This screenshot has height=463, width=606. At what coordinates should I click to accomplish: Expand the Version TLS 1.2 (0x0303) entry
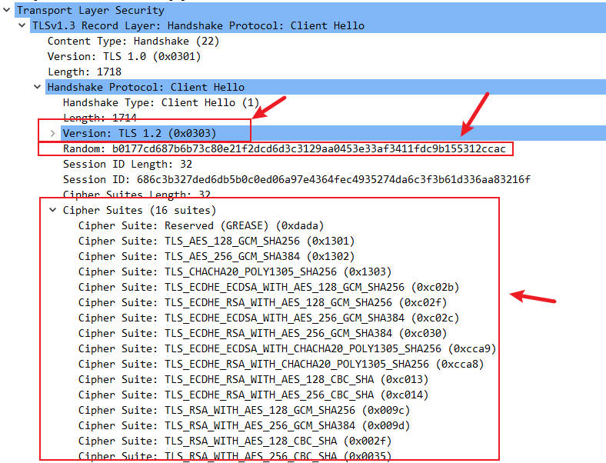click(x=53, y=133)
